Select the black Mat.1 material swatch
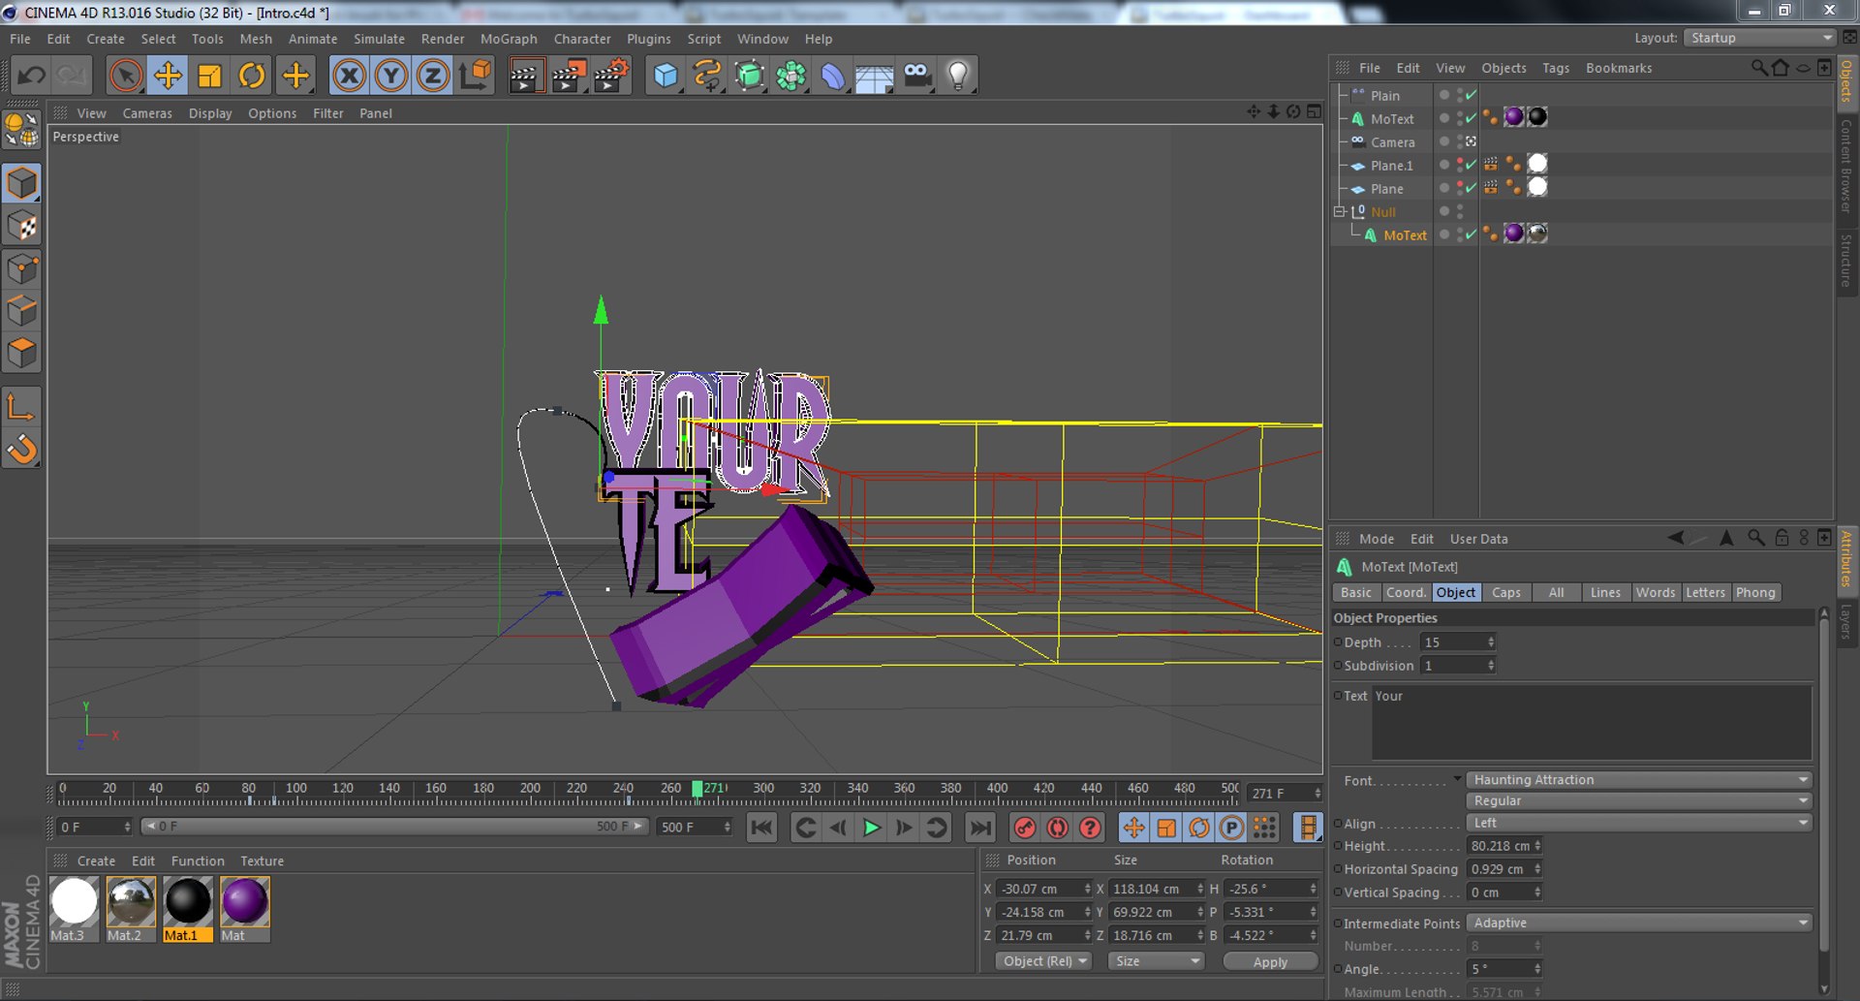Viewport: 1860px width, 1001px height. 188,901
